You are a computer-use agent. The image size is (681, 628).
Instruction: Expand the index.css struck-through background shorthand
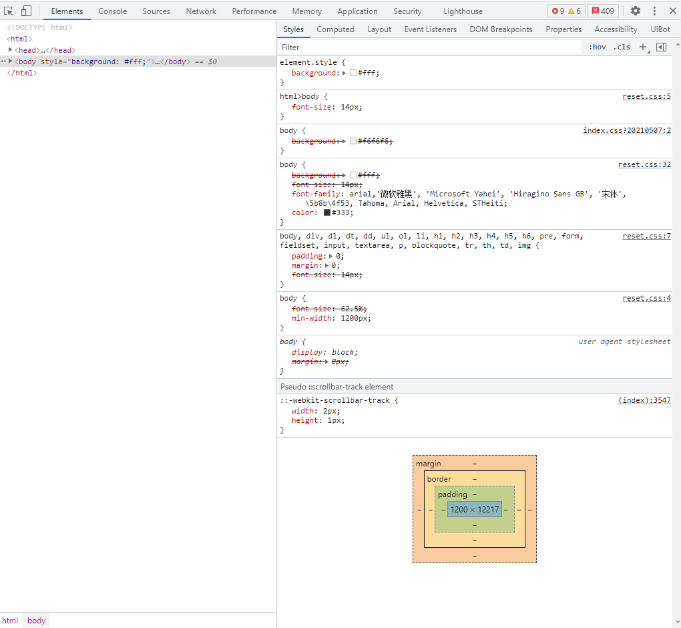[344, 141]
